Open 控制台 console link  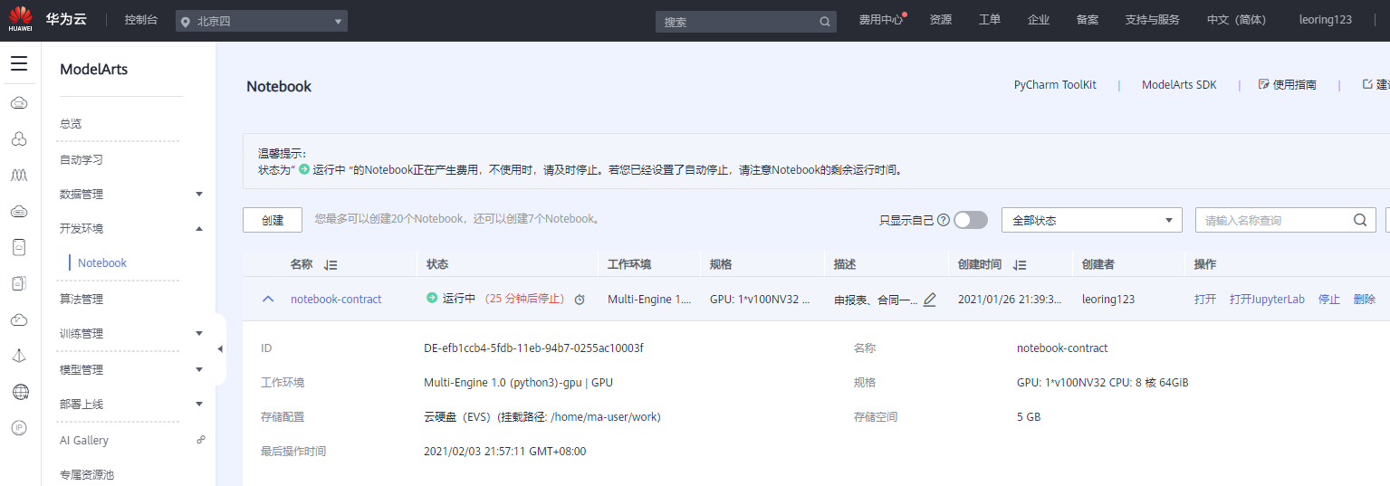click(140, 20)
